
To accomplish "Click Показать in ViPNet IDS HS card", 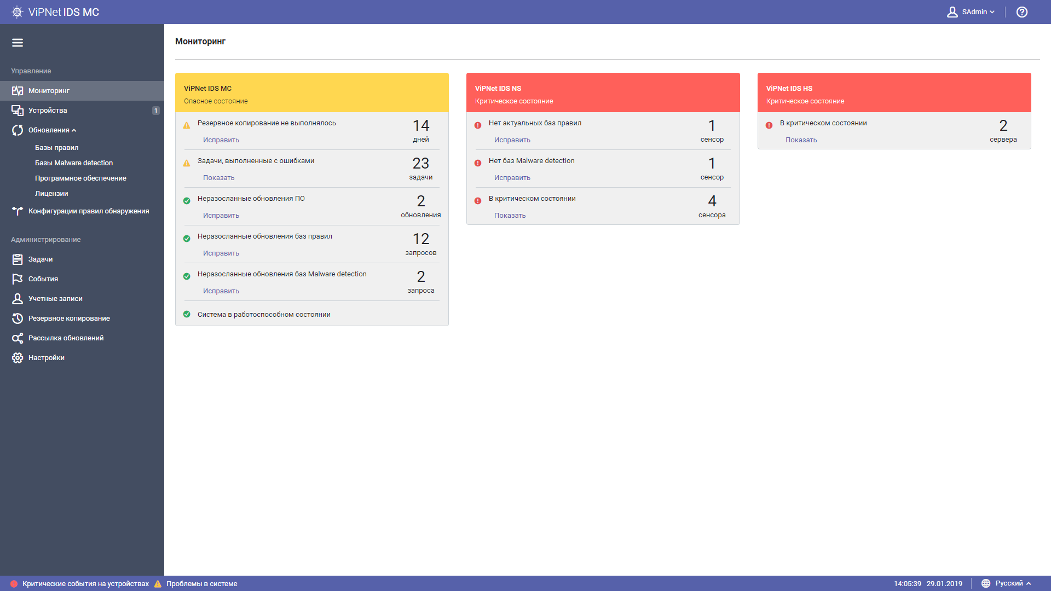I will point(801,140).
